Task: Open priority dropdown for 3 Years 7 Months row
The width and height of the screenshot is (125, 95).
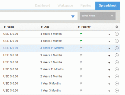Action: (109, 56)
